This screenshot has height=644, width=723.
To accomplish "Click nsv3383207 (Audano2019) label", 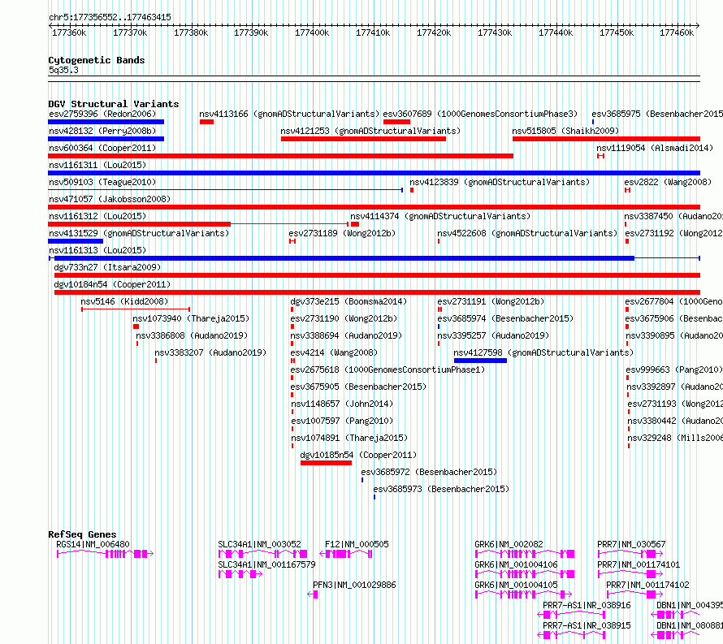I will coord(210,352).
